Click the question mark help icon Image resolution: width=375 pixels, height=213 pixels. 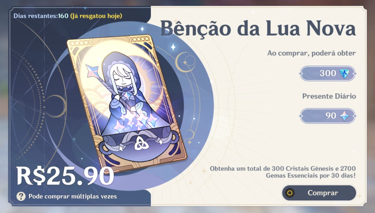click(x=21, y=196)
